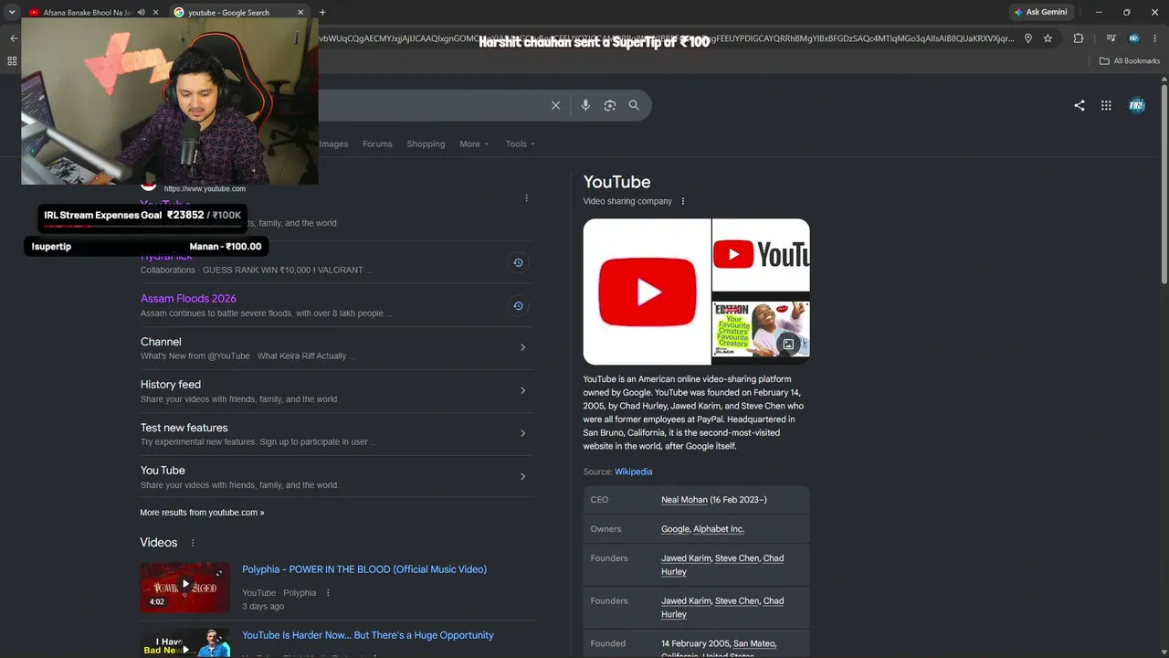Open the Tools dropdown
The height and width of the screenshot is (658, 1169).
521,143
